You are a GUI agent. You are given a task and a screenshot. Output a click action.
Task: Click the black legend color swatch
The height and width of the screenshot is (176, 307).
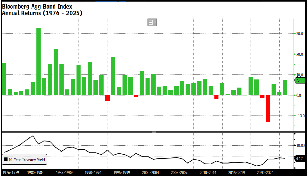(6, 160)
